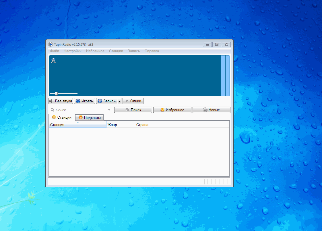Open the Опции dropdown

pos(133,101)
